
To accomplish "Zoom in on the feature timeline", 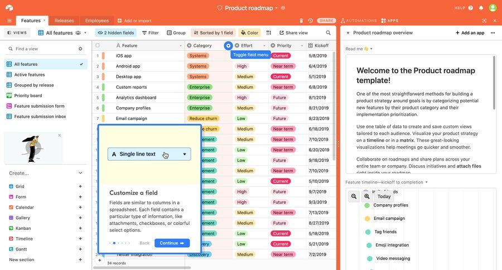I will point(367,196).
